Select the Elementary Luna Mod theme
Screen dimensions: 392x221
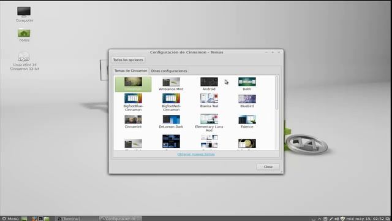209,123
